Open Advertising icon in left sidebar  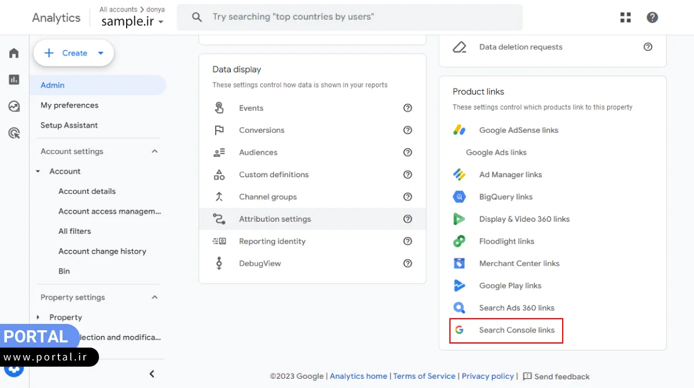pos(14,133)
